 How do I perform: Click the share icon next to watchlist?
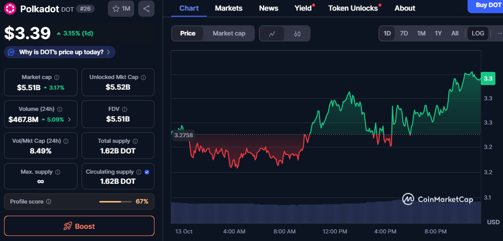[146, 9]
